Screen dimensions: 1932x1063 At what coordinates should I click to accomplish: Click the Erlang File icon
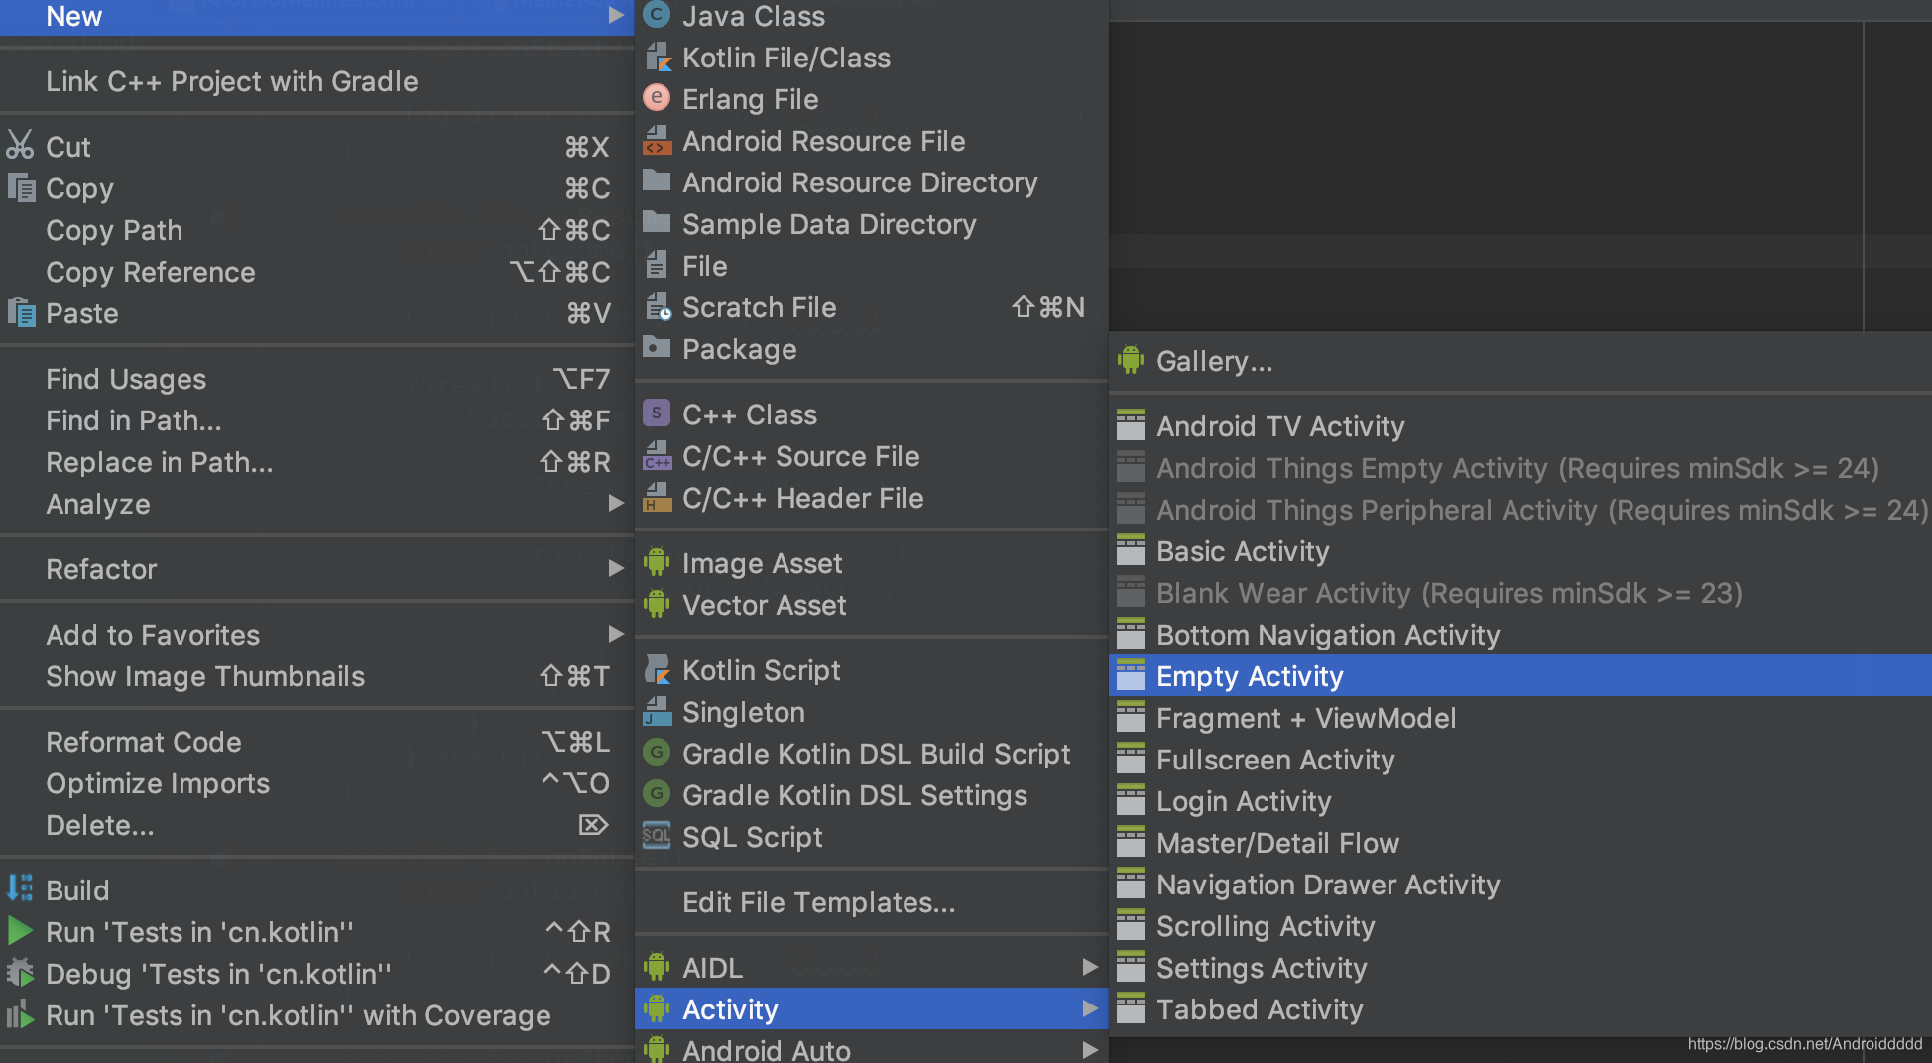tap(657, 98)
